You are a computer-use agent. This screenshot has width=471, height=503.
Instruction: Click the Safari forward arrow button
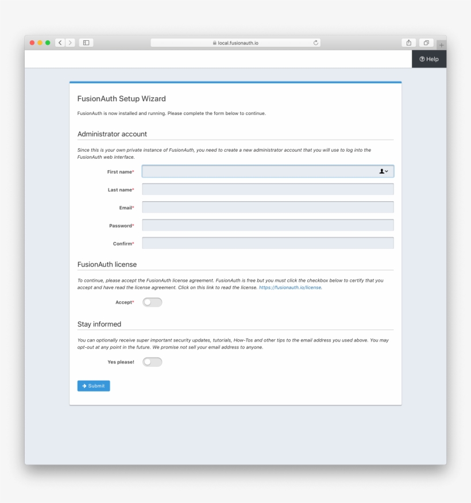tap(71, 43)
